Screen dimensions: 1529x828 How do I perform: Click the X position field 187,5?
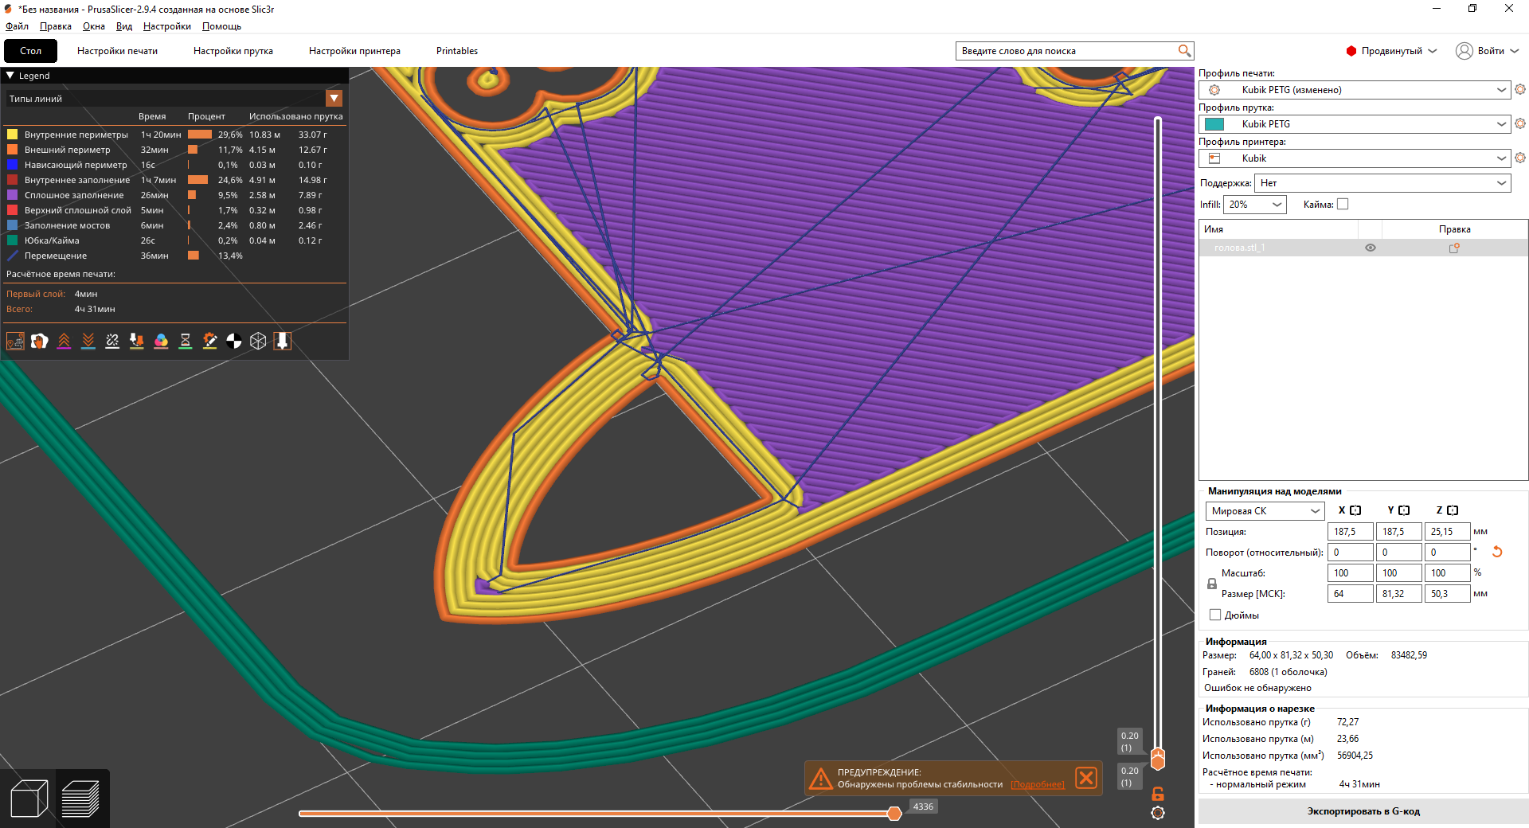1350,532
